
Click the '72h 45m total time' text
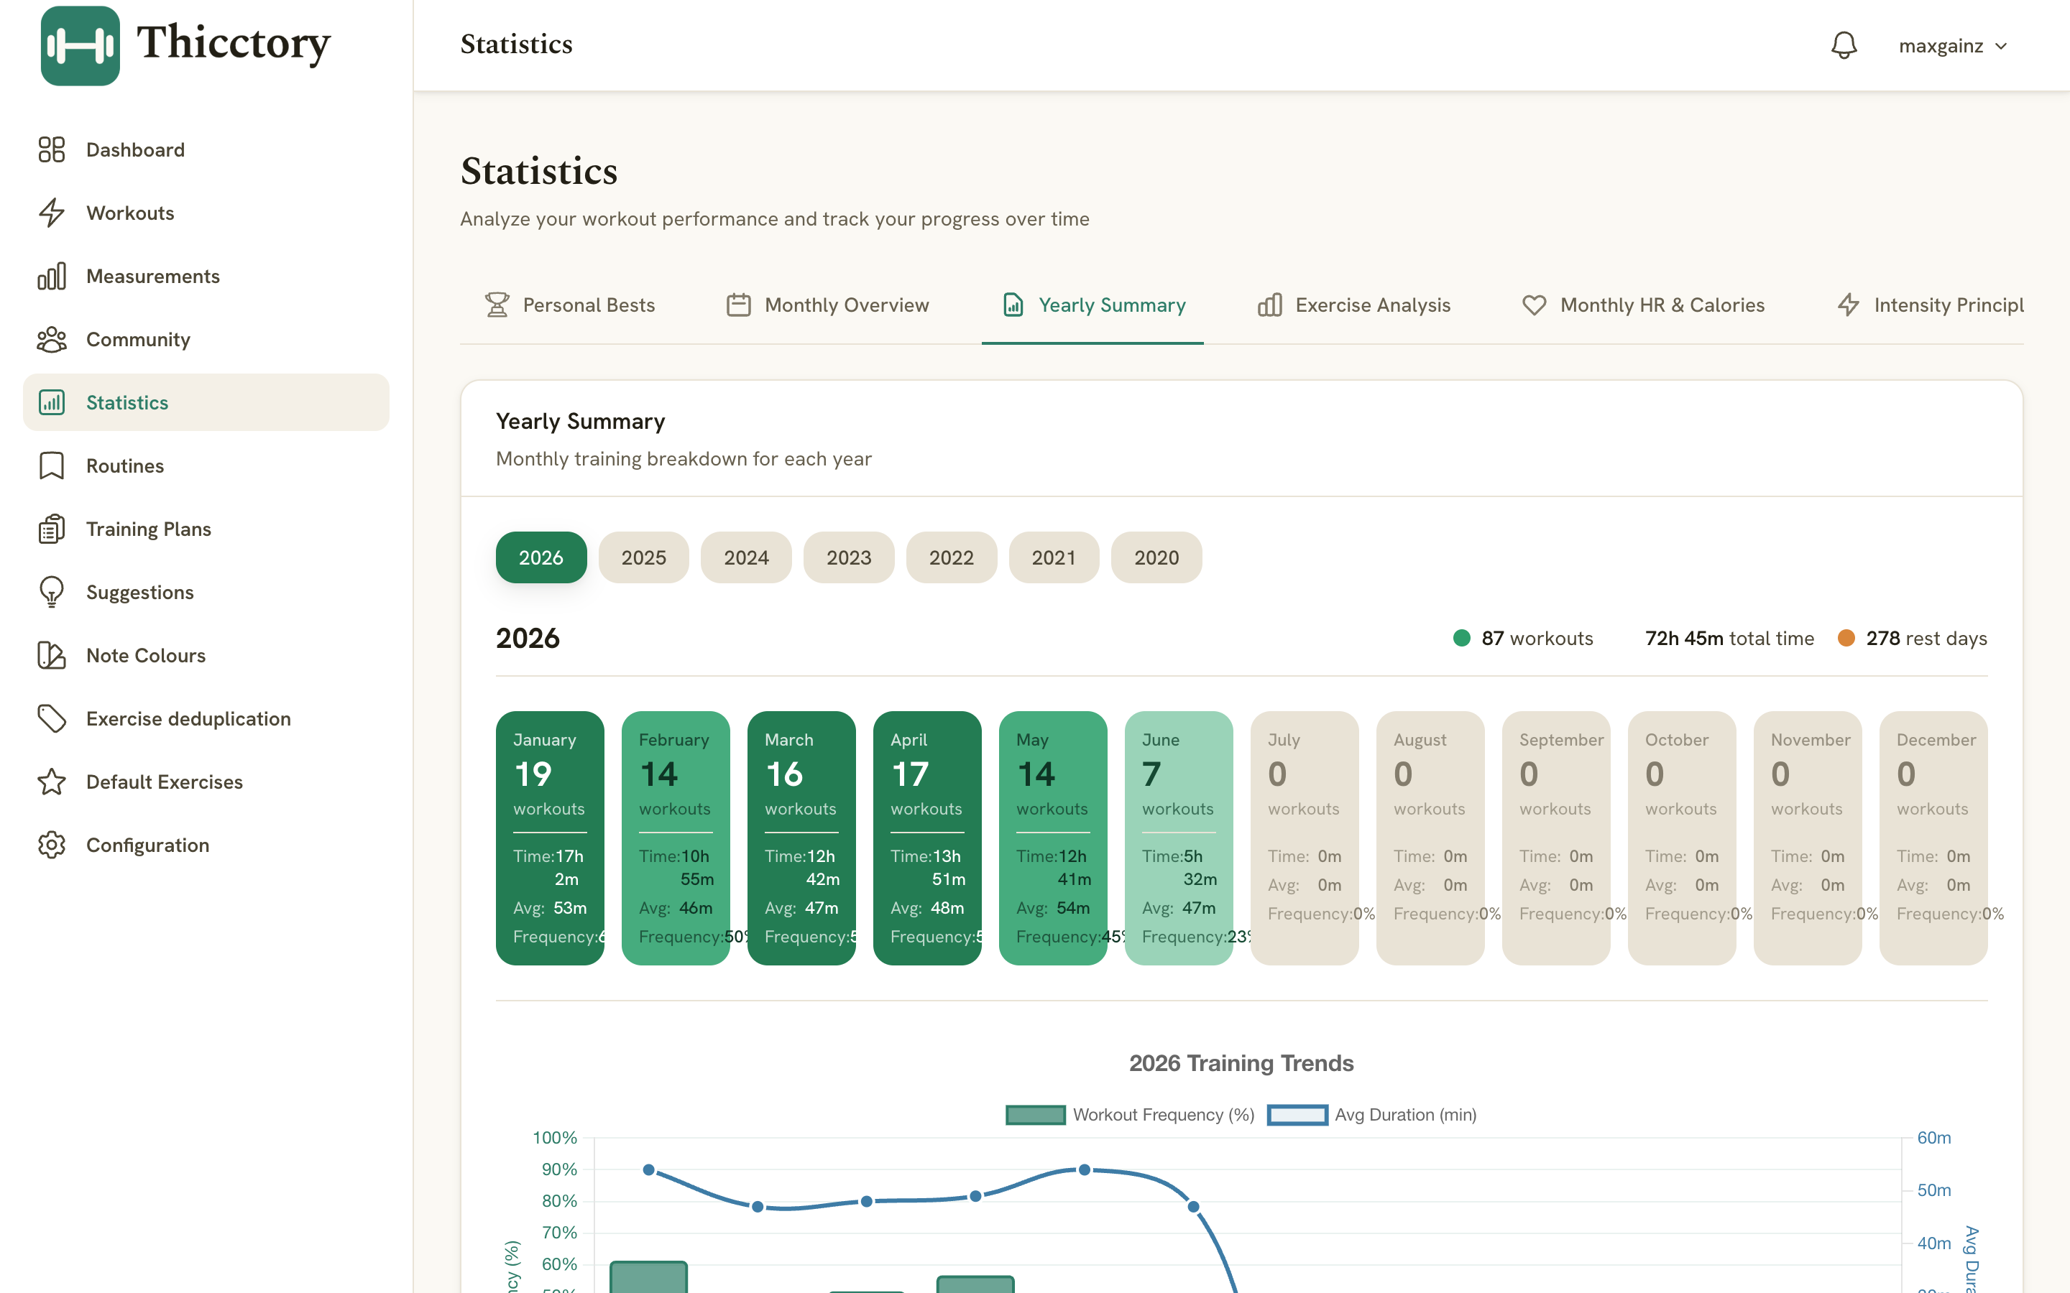point(1729,638)
